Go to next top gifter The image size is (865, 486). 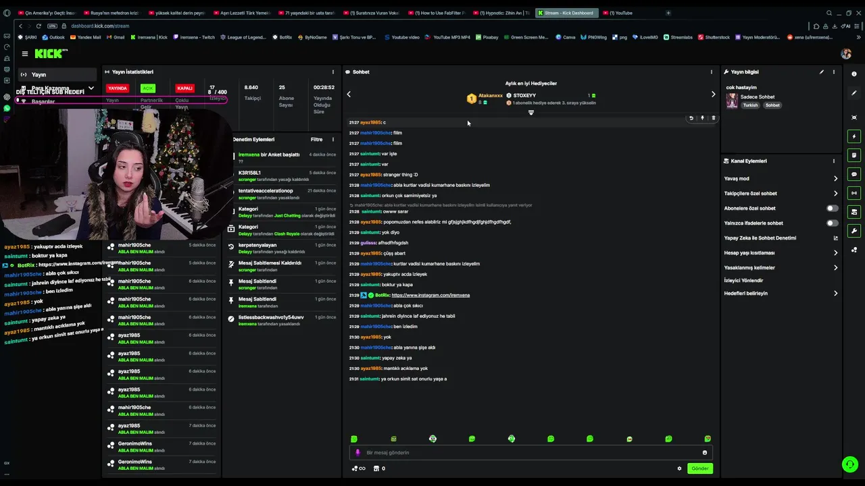(x=713, y=94)
